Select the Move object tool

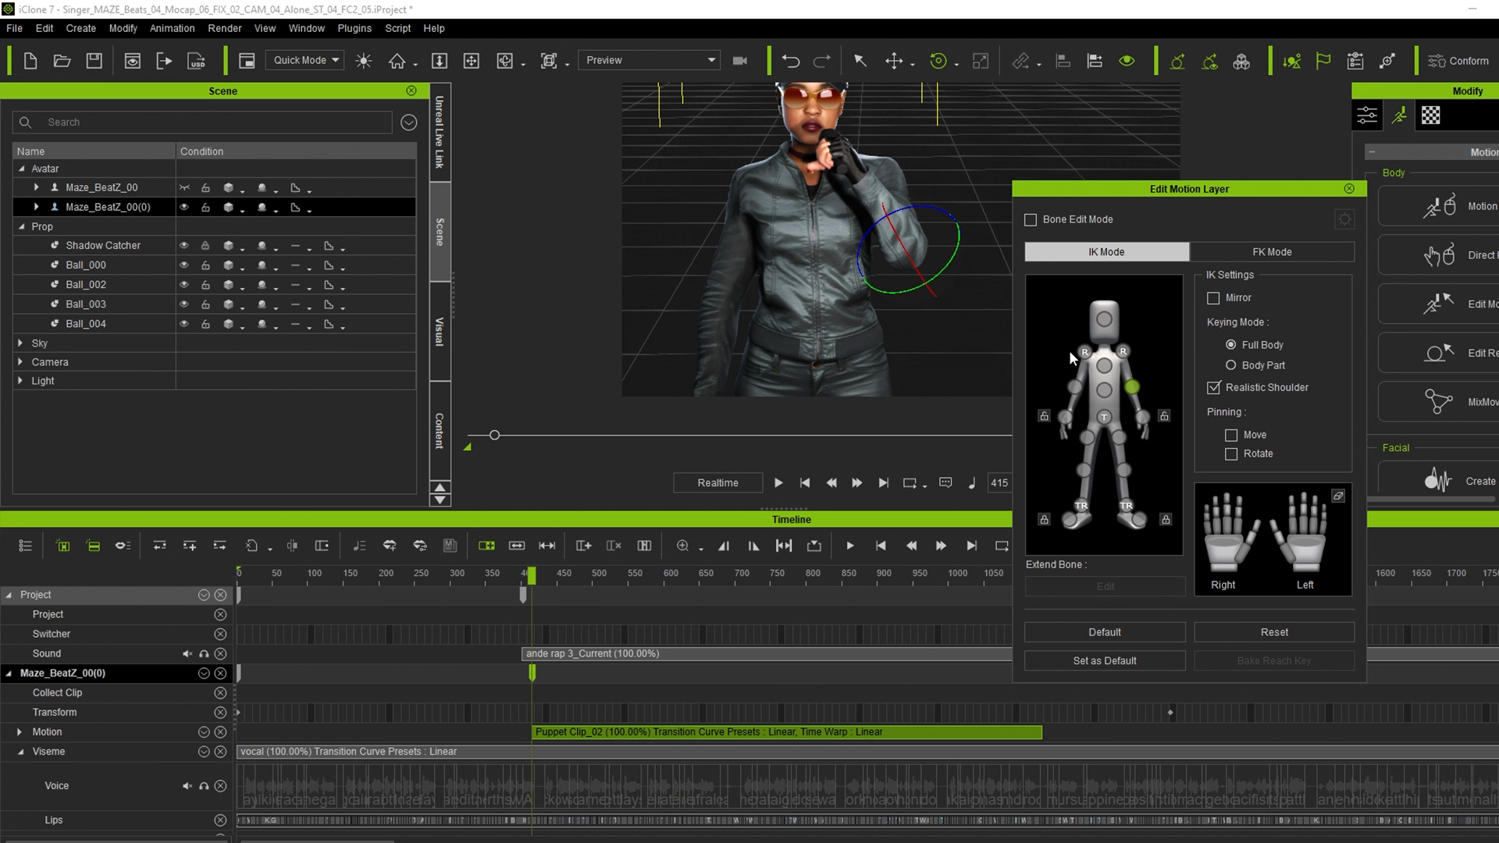[893, 61]
